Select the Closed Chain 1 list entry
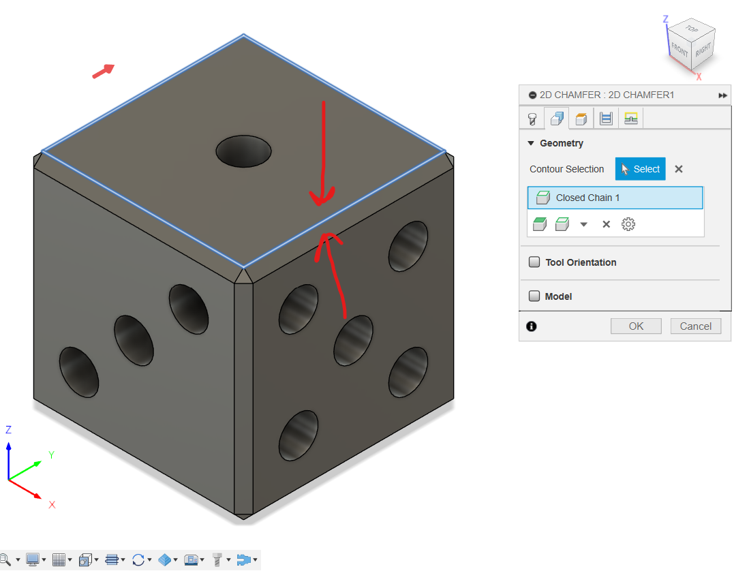Screen dimensions: 734x571 point(614,198)
